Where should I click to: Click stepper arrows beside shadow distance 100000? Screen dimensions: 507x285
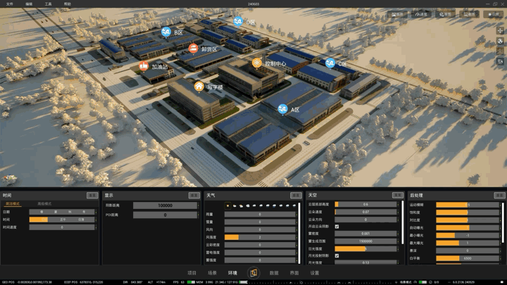pyautogui.click(x=199, y=205)
